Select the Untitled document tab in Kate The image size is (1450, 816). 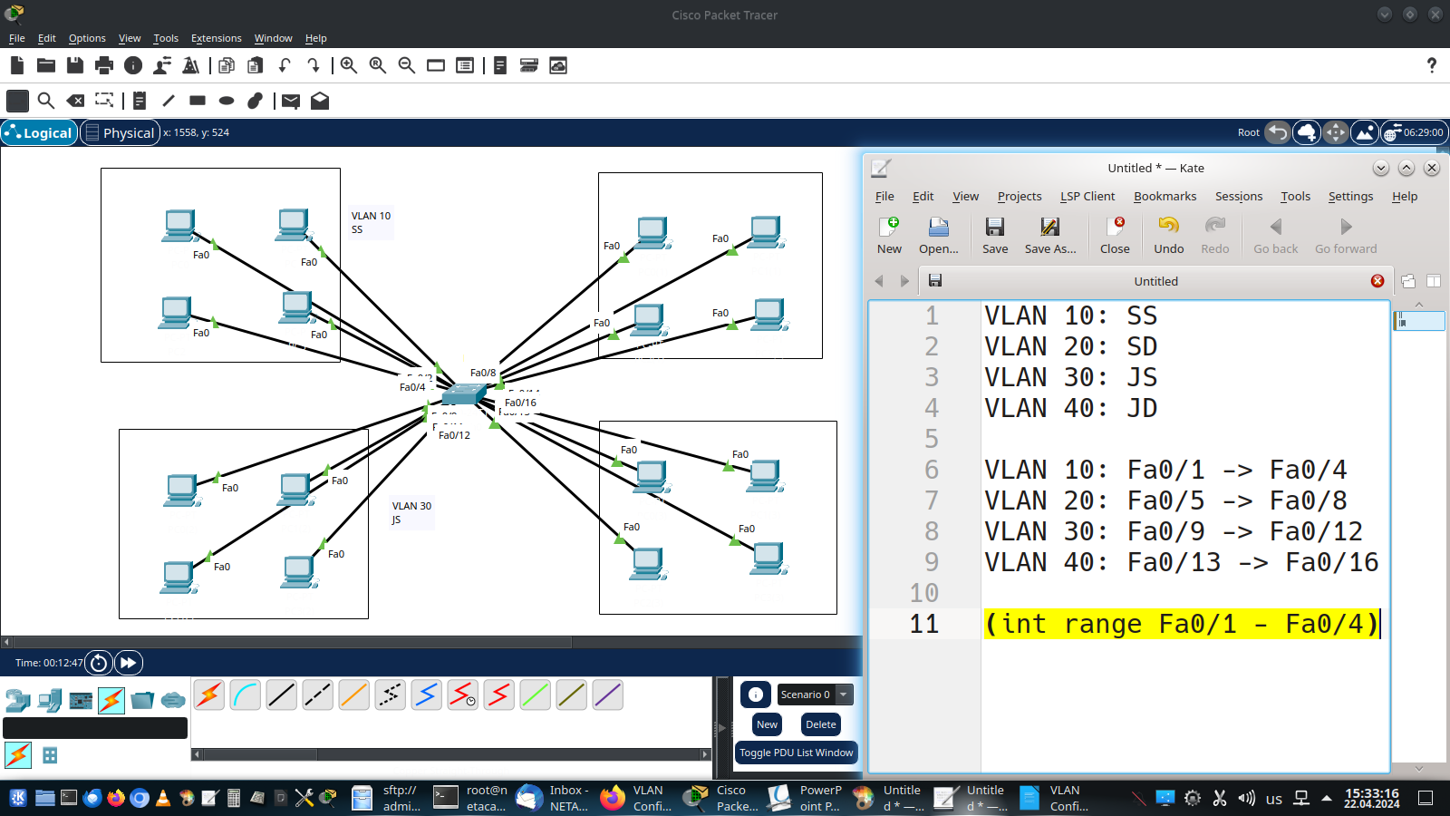click(1155, 281)
